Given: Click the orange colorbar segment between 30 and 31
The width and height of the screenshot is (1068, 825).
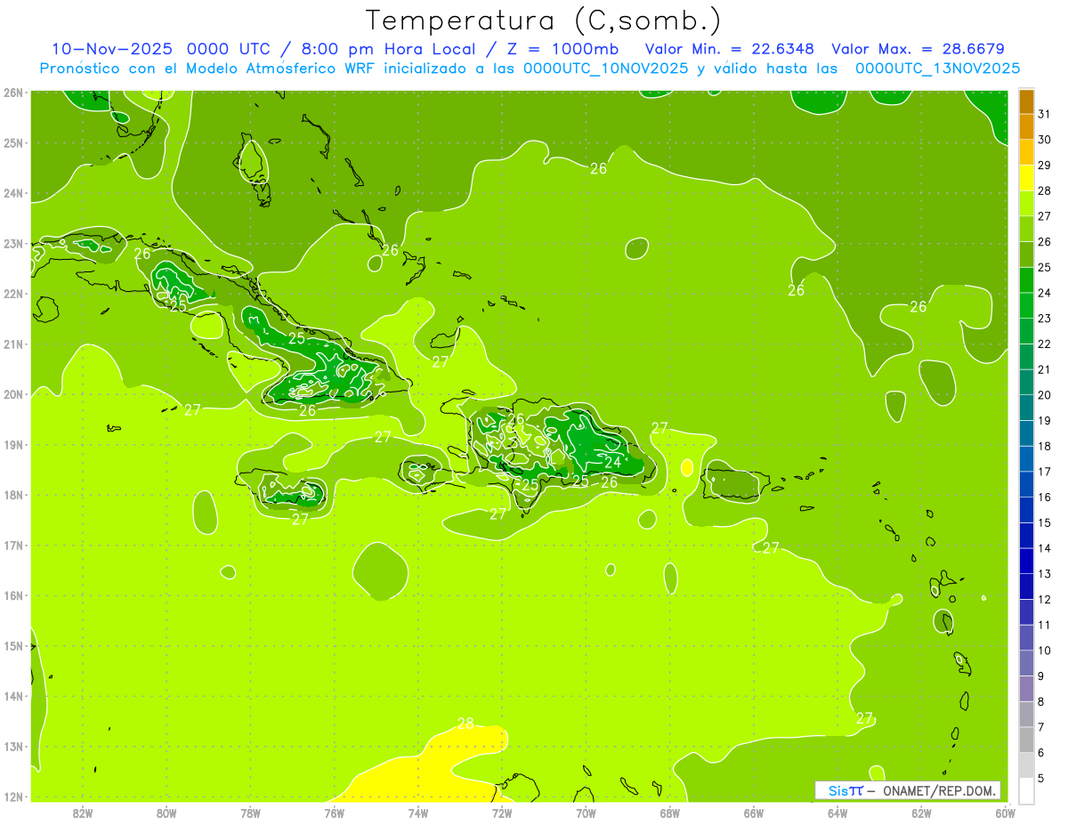Looking at the screenshot, I should coord(1026,127).
